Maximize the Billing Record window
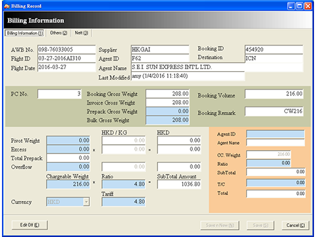Viewport: 316px width, 237px height. (300, 6)
